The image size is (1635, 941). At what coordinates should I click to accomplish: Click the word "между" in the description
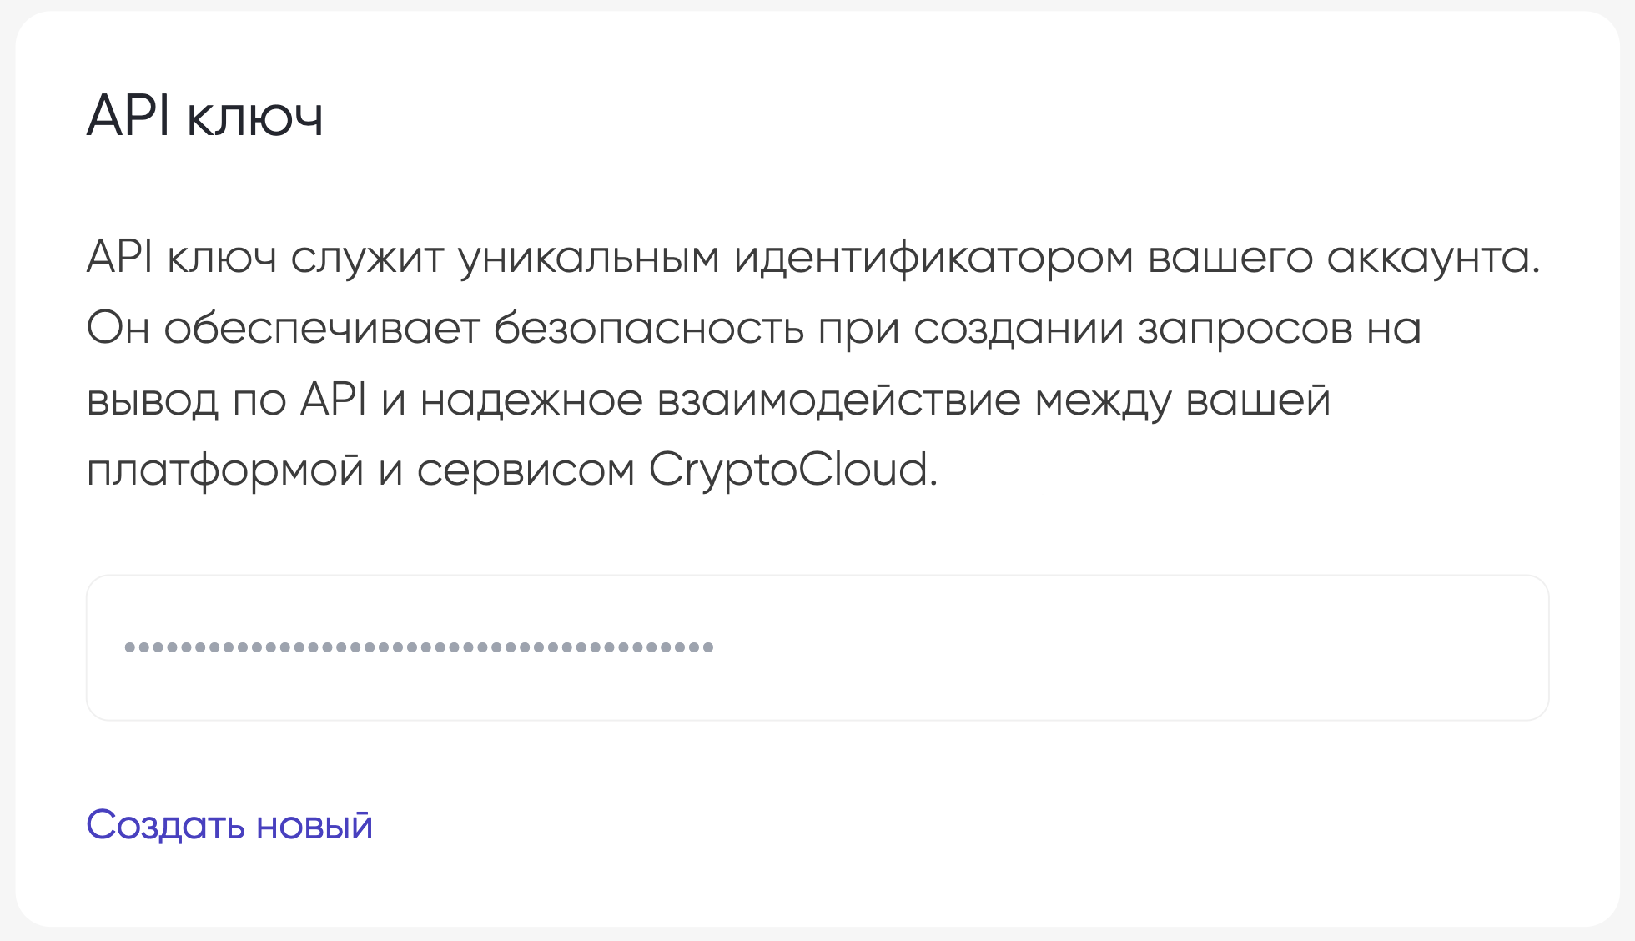(1103, 399)
